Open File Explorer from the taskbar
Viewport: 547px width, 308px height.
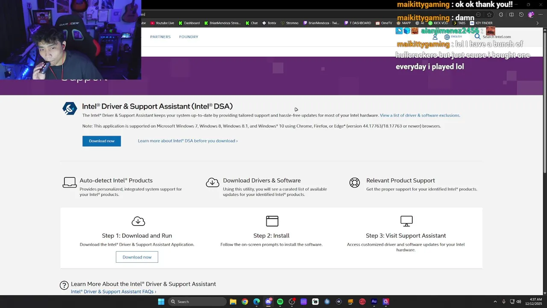(233, 302)
